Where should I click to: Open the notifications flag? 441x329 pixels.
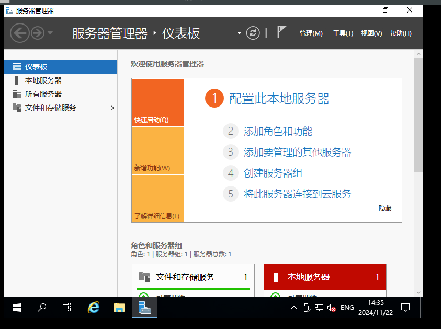pyautogui.click(x=281, y=32)
